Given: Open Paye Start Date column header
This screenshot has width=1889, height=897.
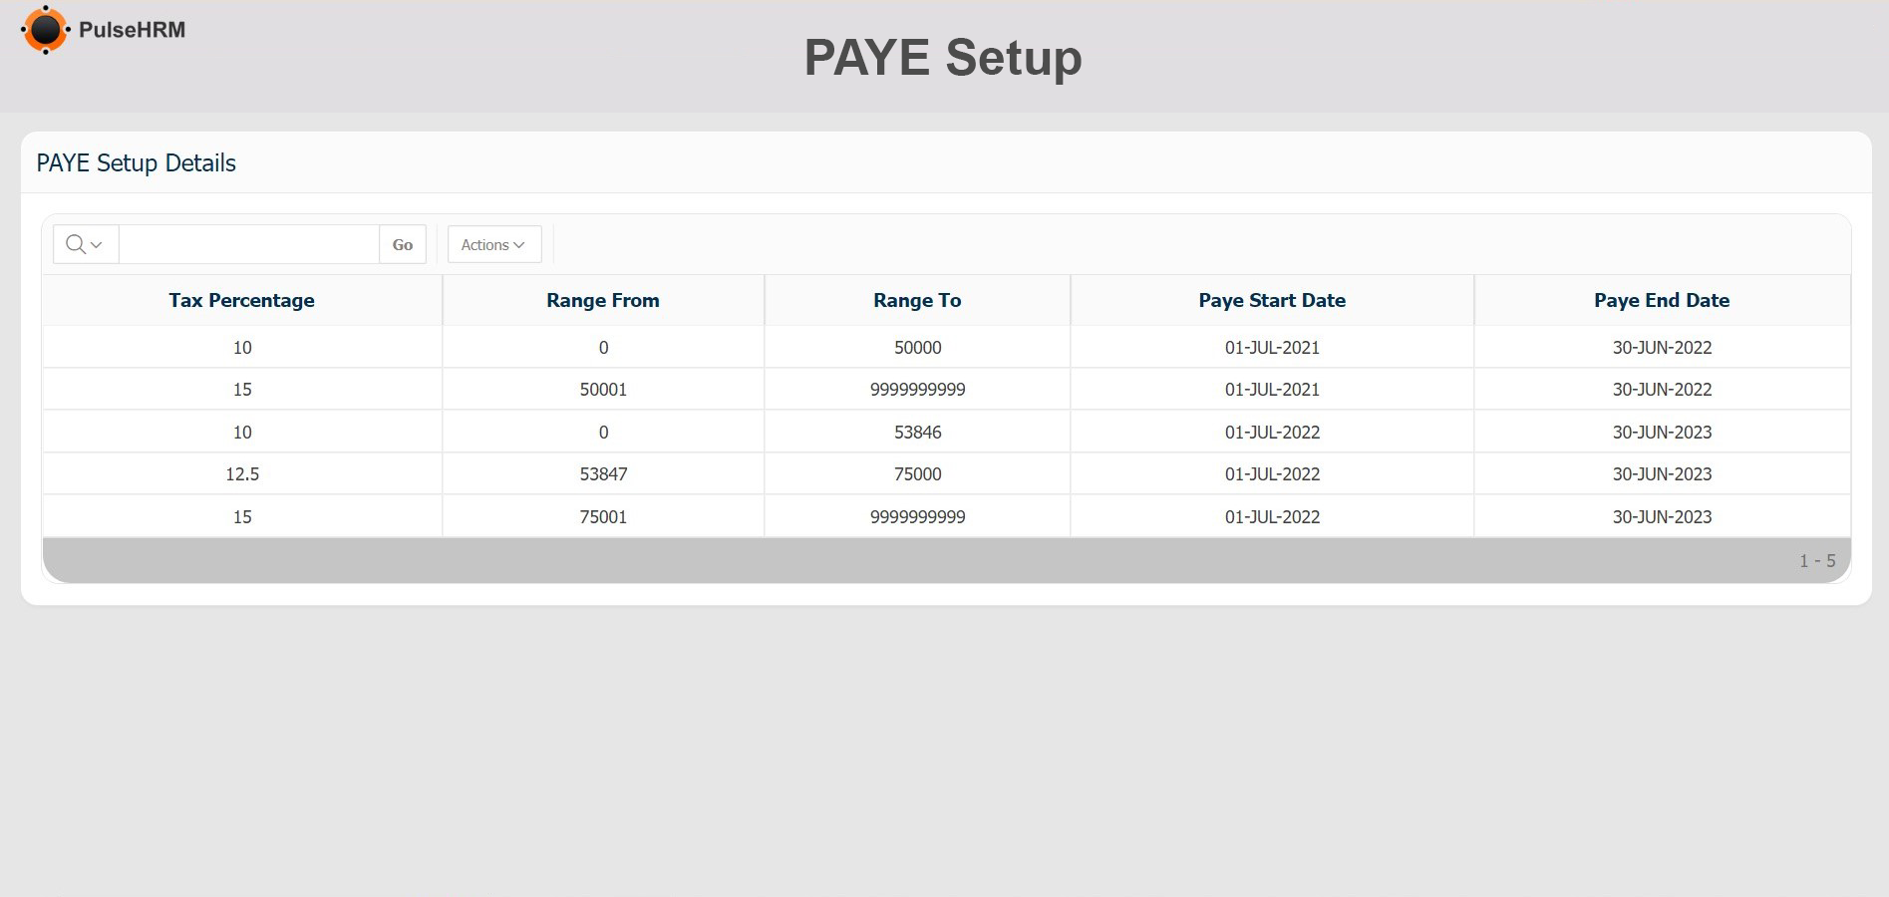Looking at the screenshot, I should pyautogui.click(x=1271, y=300).
